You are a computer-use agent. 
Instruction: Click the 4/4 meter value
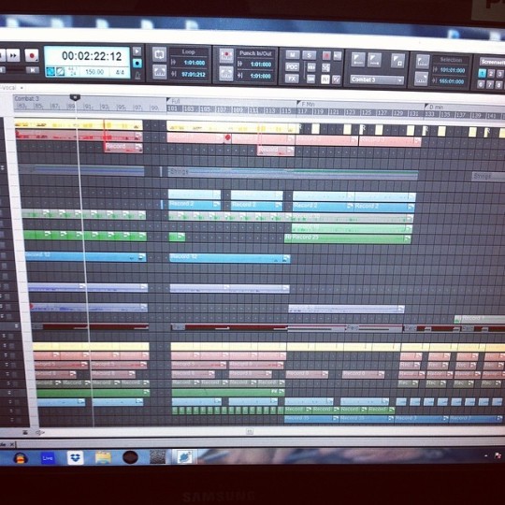coord(120,72)
